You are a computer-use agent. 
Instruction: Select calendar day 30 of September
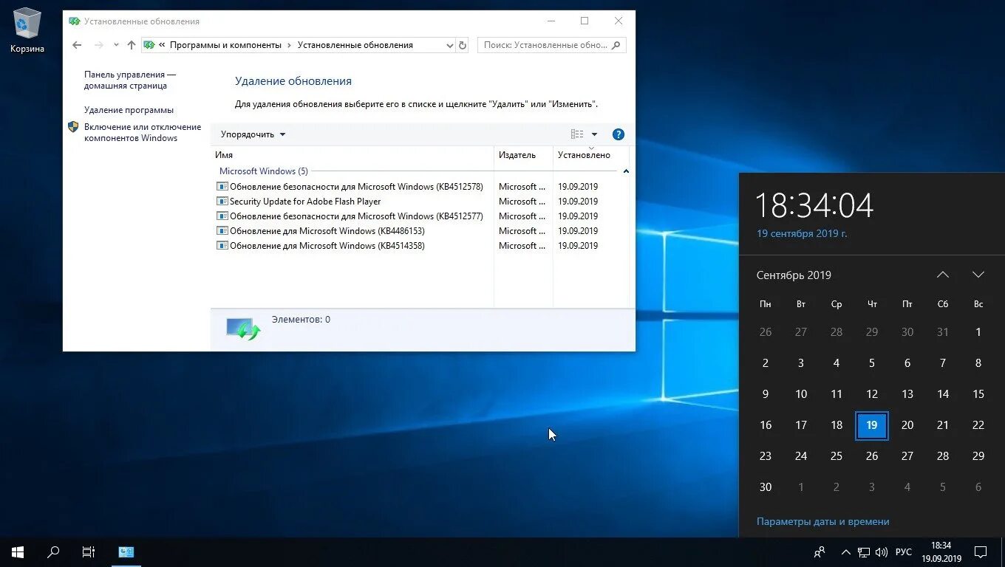[766, 487]
